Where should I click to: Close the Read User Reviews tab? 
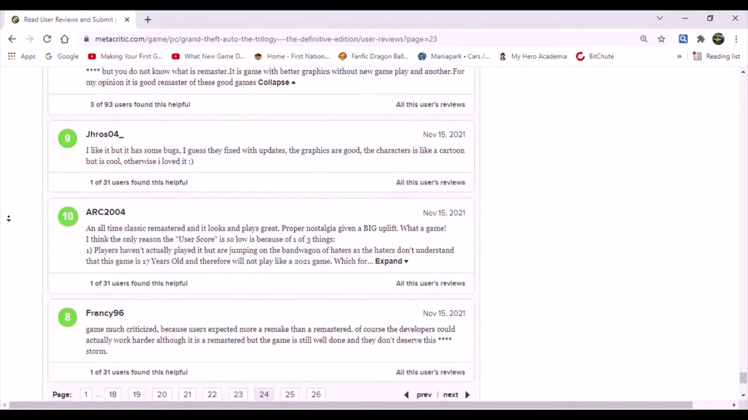(x=127, y=19)
